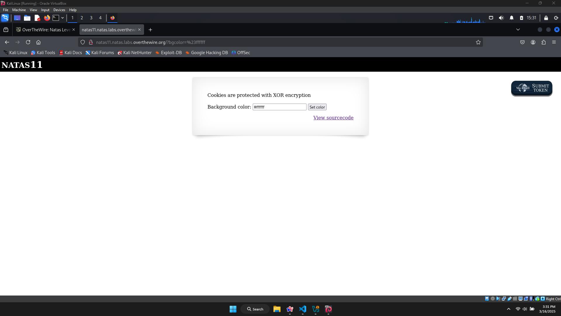Open Windows Wi-Fi network tray icon
The image size is (561, 316).
pyautogui.click(x=518, y=309)
